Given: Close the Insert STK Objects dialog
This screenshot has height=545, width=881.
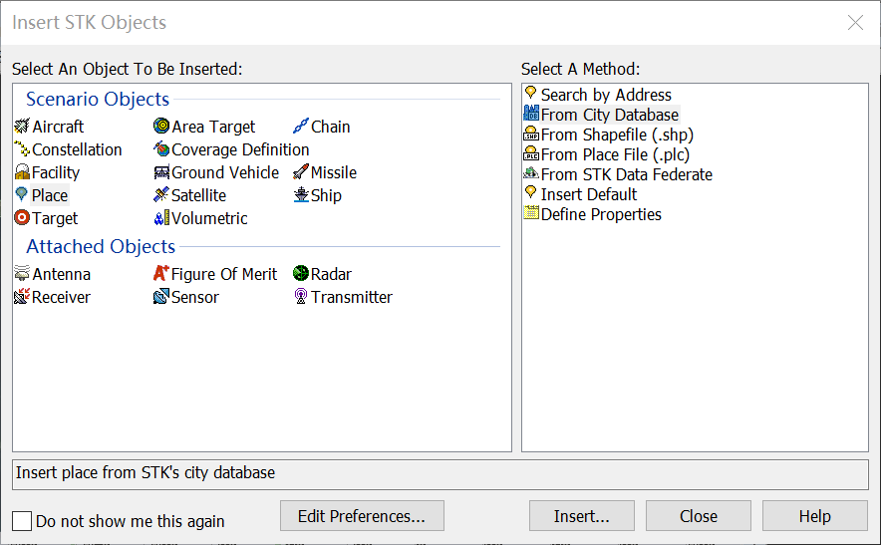Looking at the screenshot, I should (x=699, y=516).
